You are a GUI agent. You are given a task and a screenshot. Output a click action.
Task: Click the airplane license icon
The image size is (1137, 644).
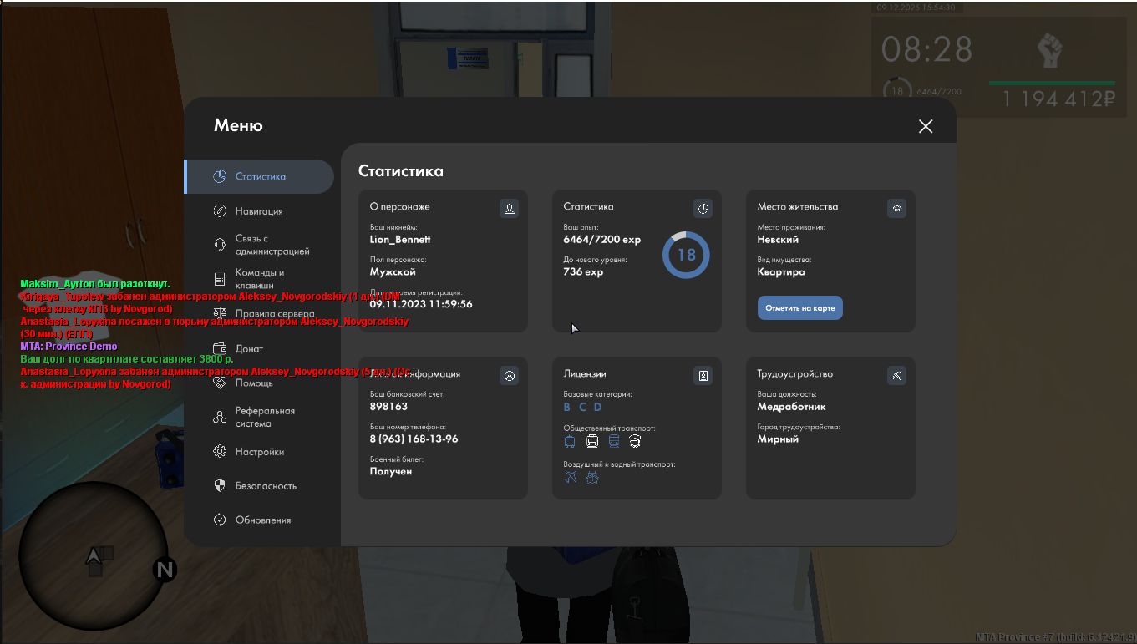pos(571,478)
